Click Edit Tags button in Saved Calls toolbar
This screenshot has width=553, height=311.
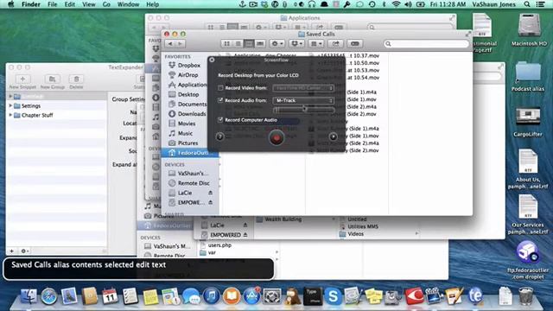[x=355, y=44]
